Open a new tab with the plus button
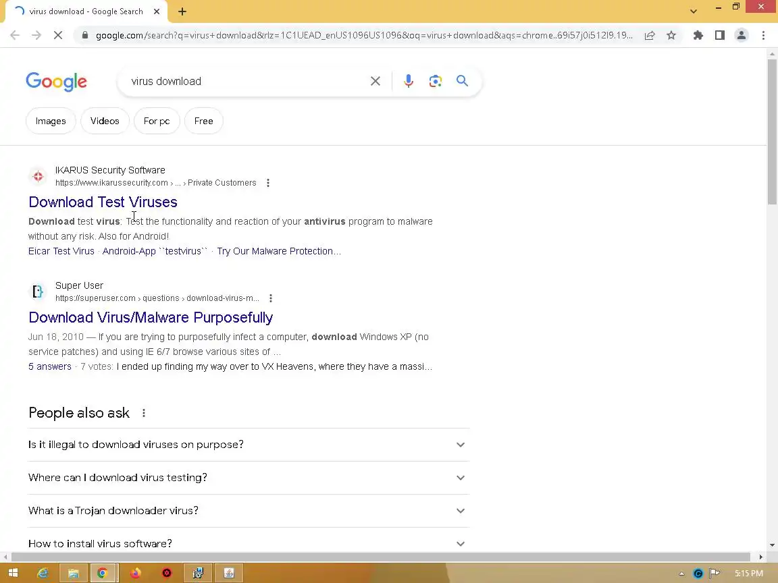778x583 pixels. tap(182, 11)
